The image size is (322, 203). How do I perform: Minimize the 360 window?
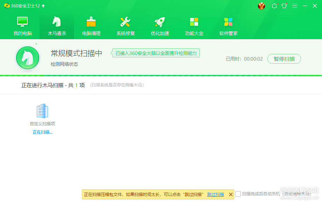(x=305, y=6)
